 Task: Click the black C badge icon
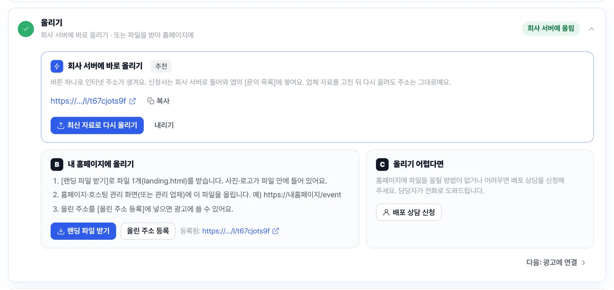pyautogui.click(x=382, y=164)
